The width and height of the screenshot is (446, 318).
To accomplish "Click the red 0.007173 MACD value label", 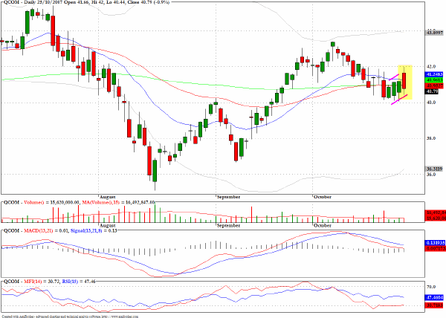I will point(434,249).
